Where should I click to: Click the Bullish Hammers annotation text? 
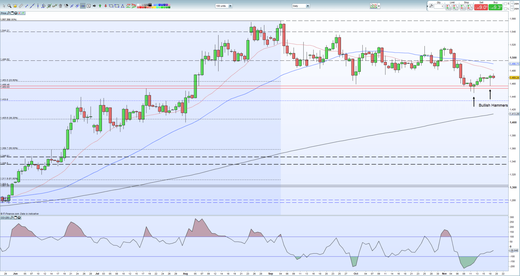tap(493, 105)
